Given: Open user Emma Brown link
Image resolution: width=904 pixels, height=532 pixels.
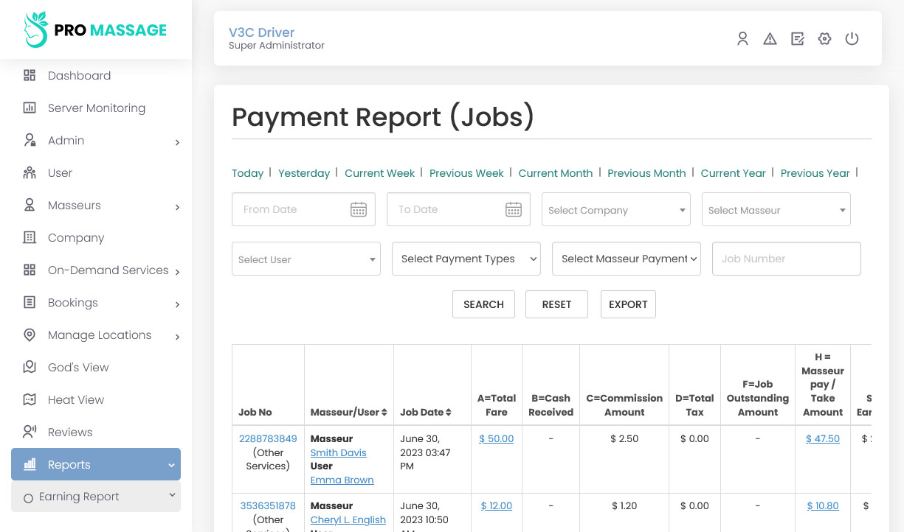Looking at the screenshot, I should 342,480.
